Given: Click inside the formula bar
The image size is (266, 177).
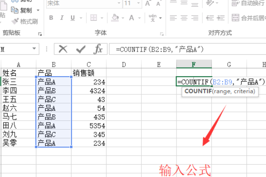Looking at the screenshot, I should point(188,49).
